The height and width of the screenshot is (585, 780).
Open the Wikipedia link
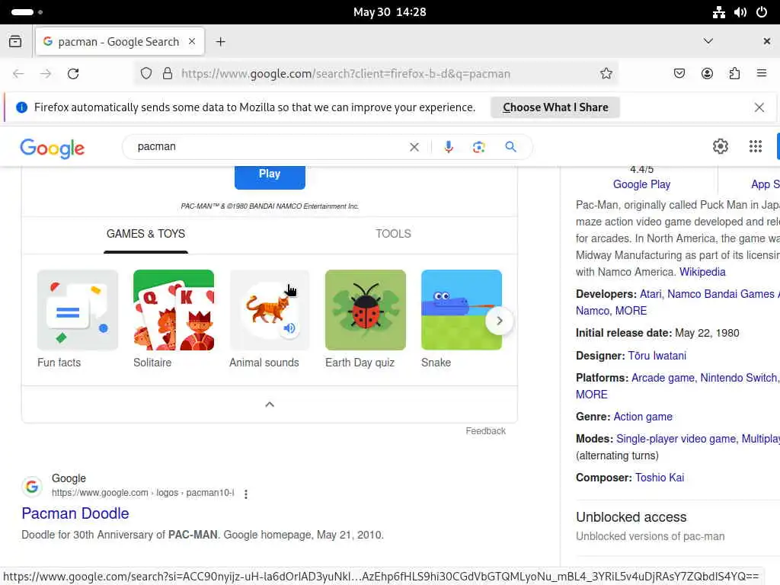(x=702, y=272)
